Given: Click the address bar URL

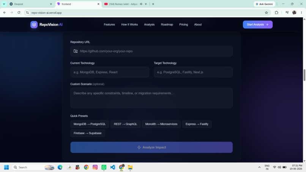Looking at the screenshot, I should [x=46, y=13].
